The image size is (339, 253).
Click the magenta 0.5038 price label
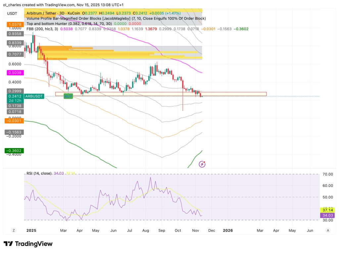tap(13, 72)
